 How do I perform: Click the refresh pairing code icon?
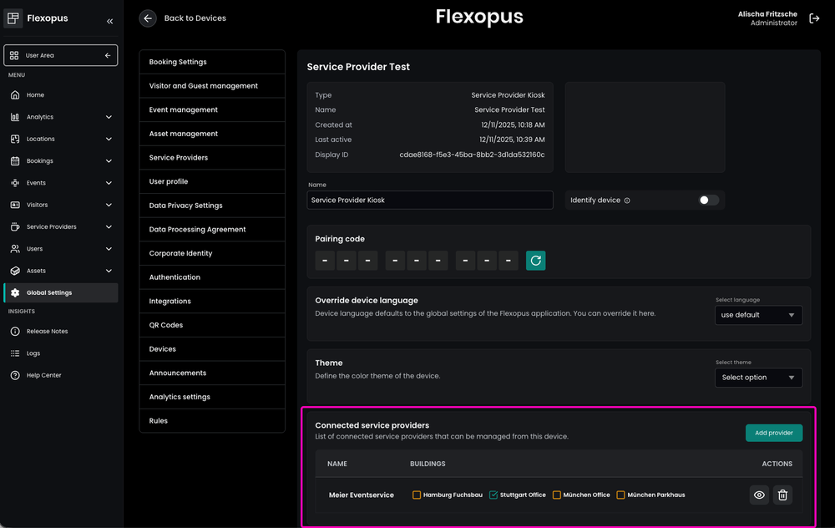[x=535, y=261]
